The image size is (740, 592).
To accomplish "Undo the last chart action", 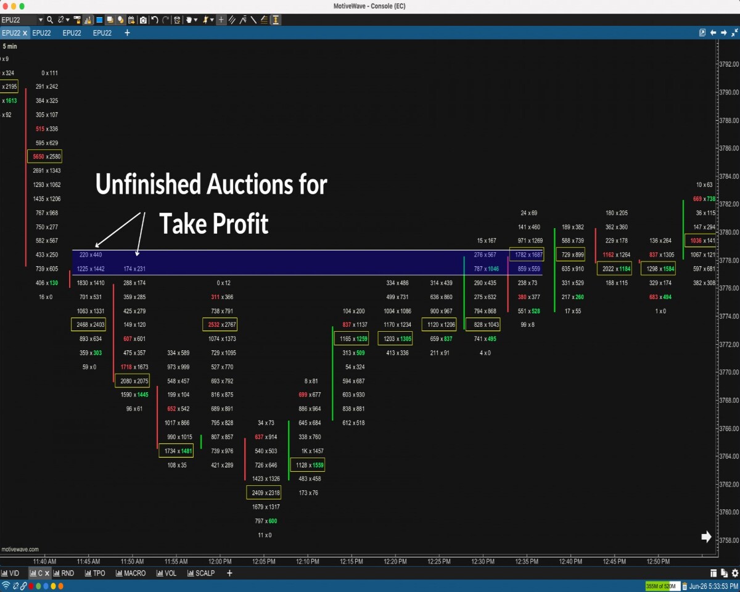I will (x=155, y=20).
